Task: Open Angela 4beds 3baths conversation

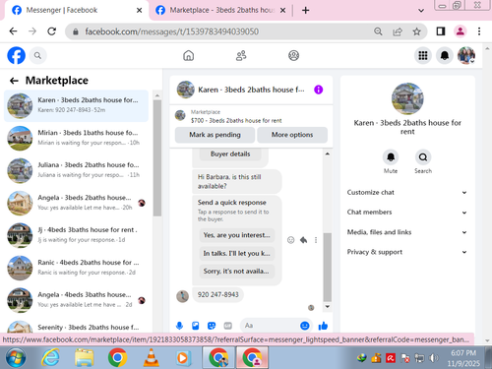Action: point(76,300)
